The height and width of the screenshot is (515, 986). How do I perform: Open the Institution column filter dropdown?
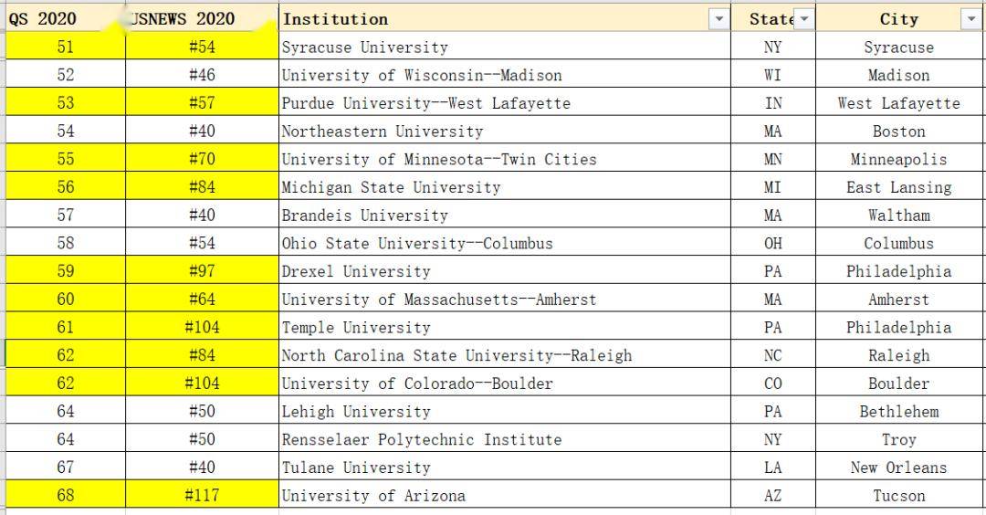pos(719,19)
